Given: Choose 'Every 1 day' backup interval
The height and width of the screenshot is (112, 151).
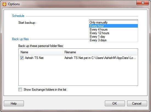Looking at the screenshot, I should coord(113,37).
